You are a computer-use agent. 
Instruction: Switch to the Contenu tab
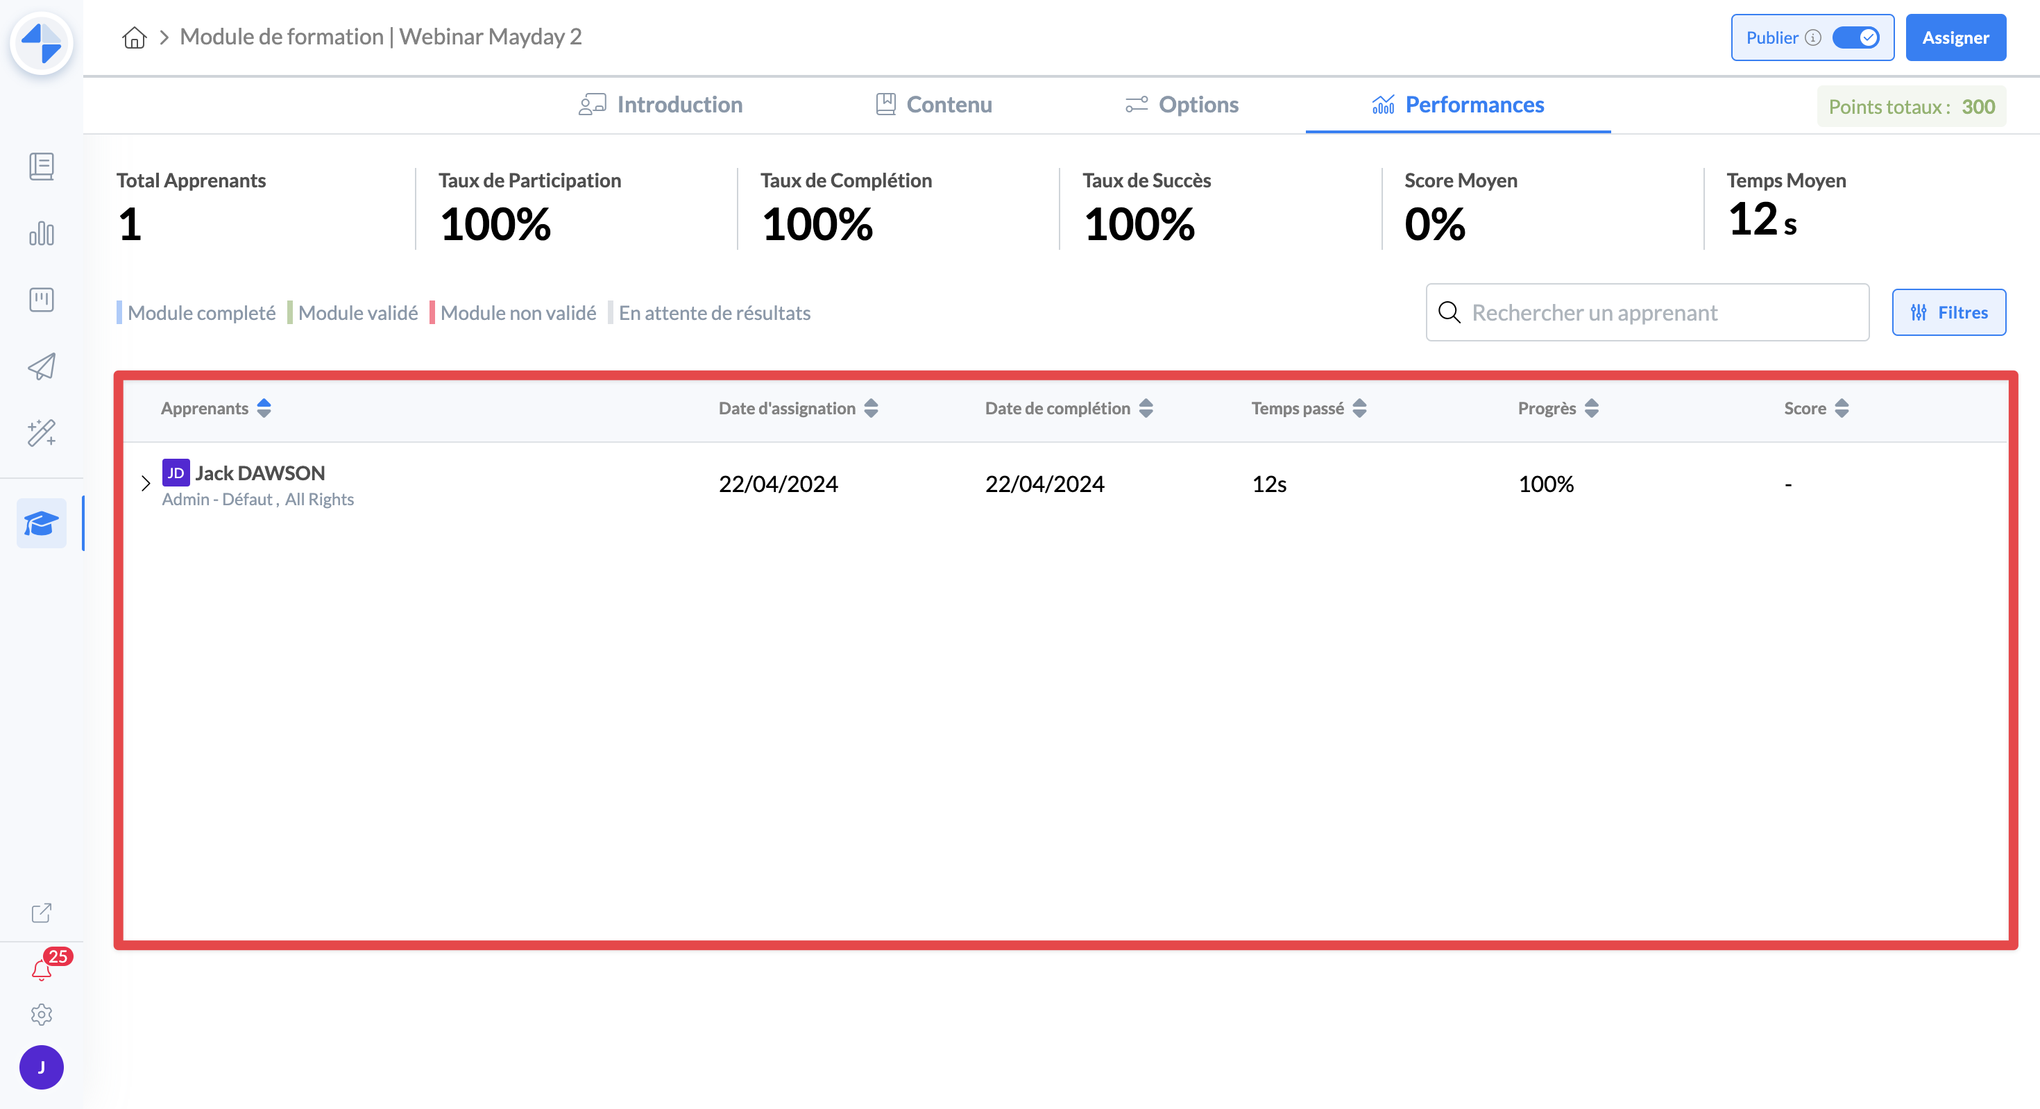[934, 105]
